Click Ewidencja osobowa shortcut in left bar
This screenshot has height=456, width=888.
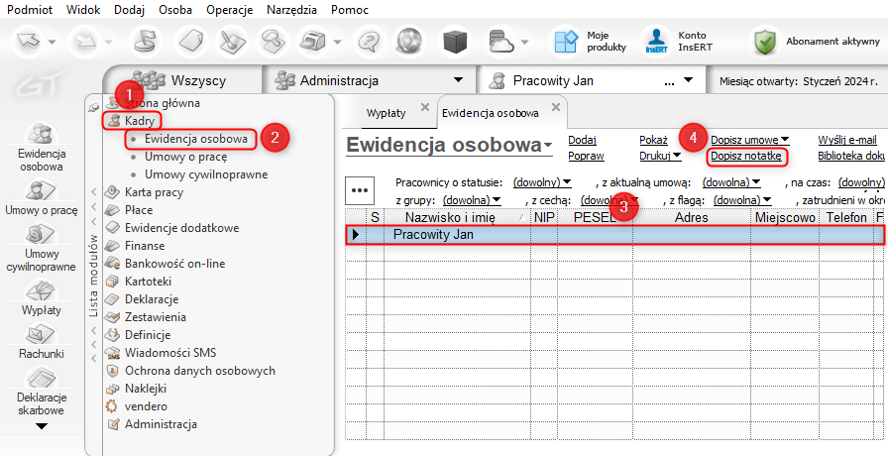(42, 146)
